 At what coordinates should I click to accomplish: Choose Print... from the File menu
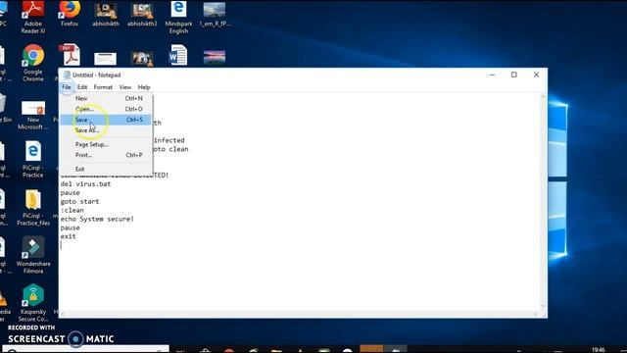tap(106, 155)
